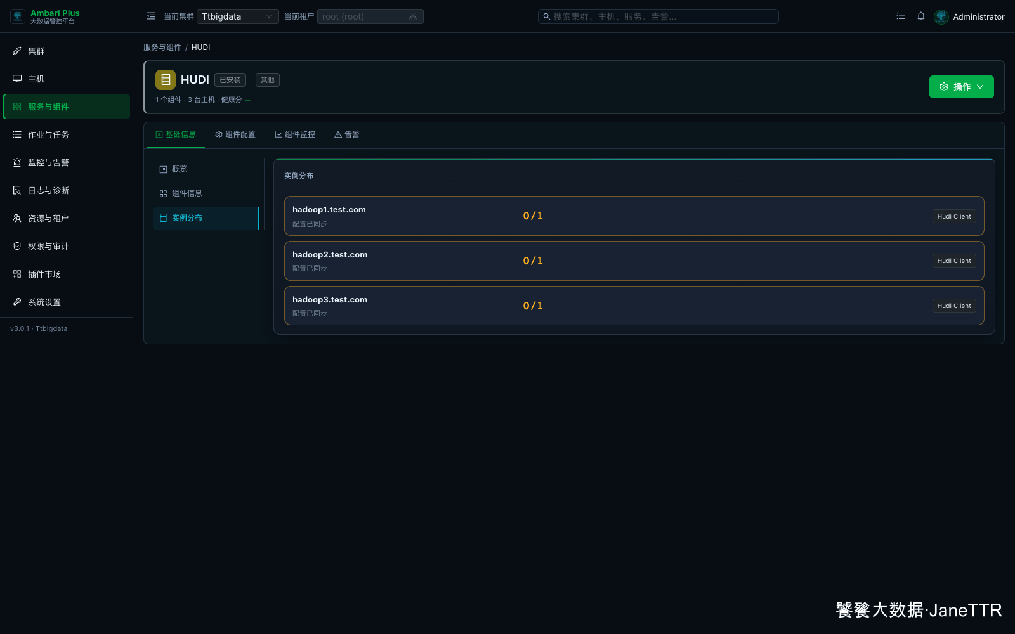Open the 组件信息 sub-menu item

pyautogui.click(x=206, y=193)
